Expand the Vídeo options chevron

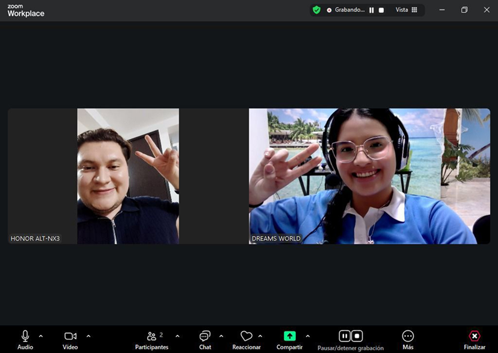89,336
